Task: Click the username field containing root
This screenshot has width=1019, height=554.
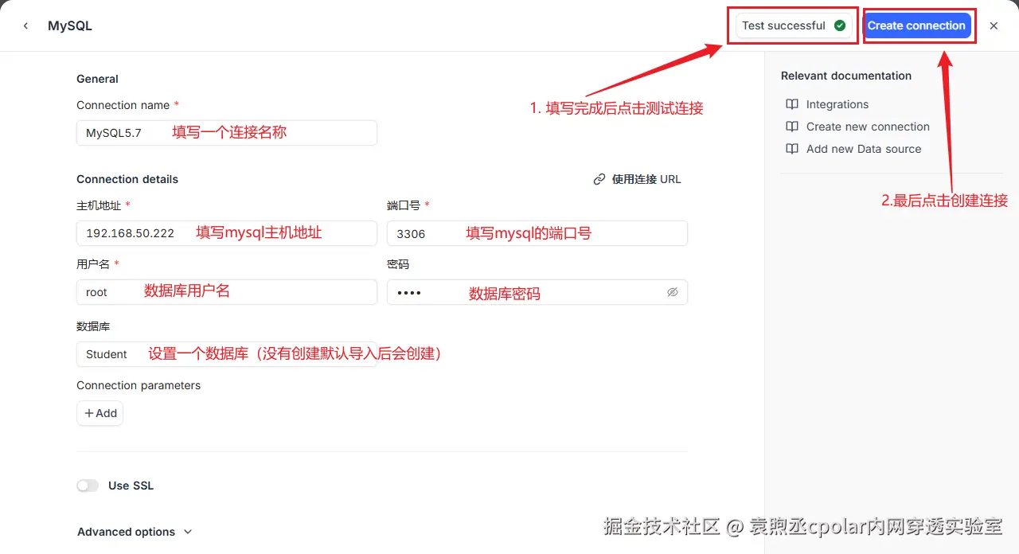Action: [227, 292]
